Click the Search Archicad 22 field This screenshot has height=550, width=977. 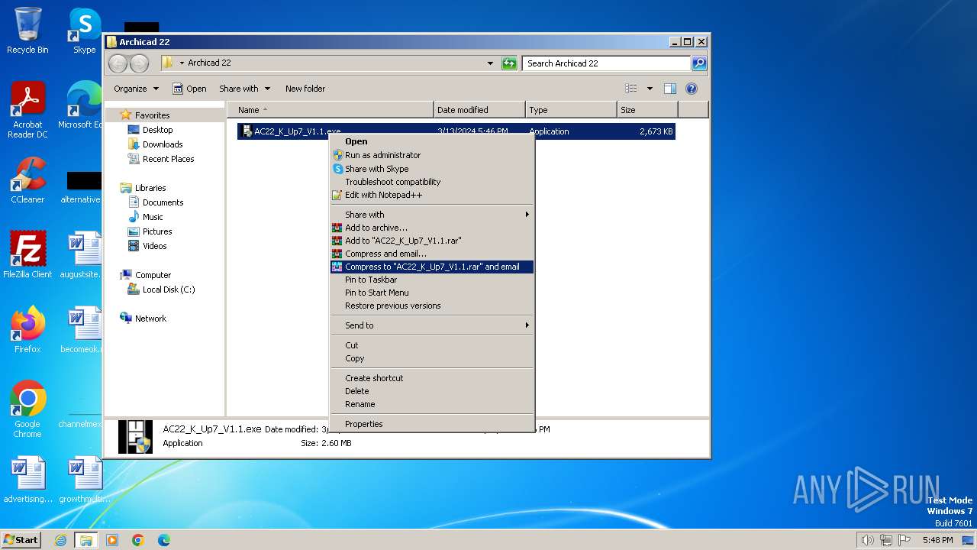607,63
